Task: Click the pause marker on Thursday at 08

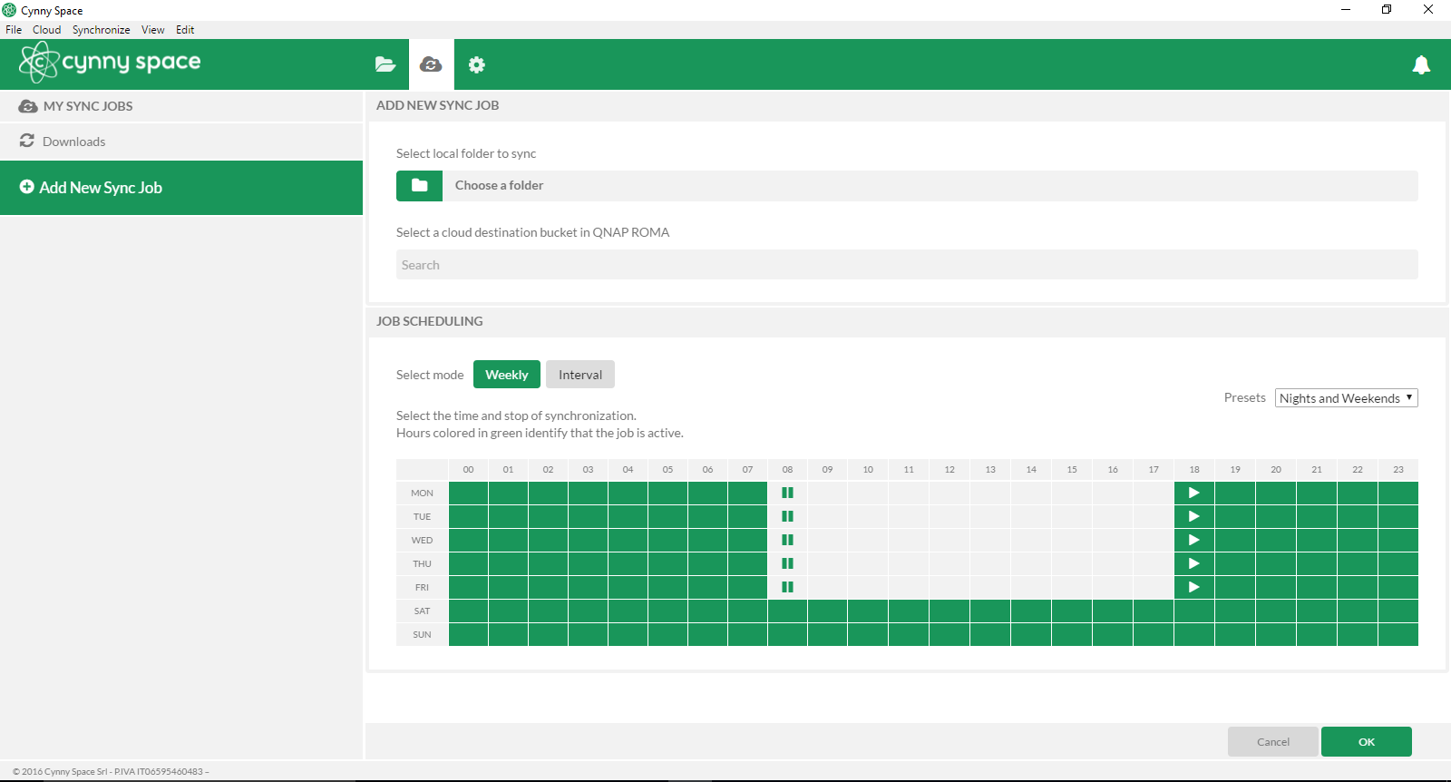Action: [x=787, y=563]
